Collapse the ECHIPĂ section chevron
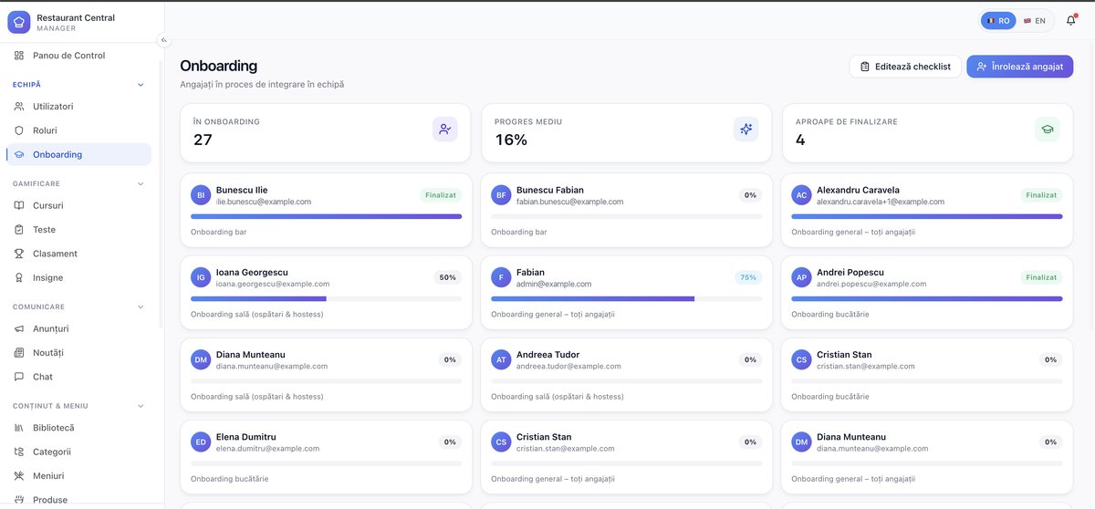This screenshot has width=1095, height=509. click(141, 85)
